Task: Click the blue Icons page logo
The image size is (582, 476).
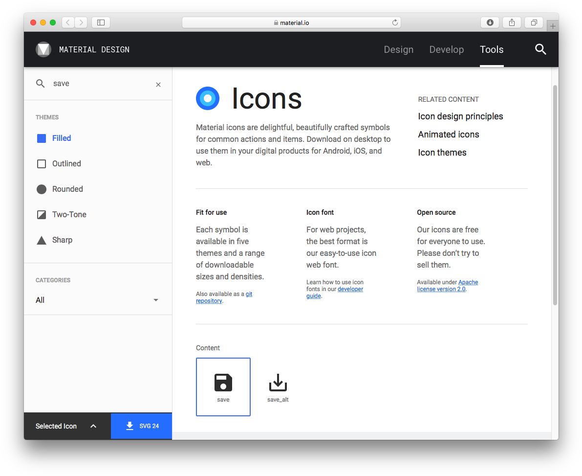Action: click(x=208, y=98)
